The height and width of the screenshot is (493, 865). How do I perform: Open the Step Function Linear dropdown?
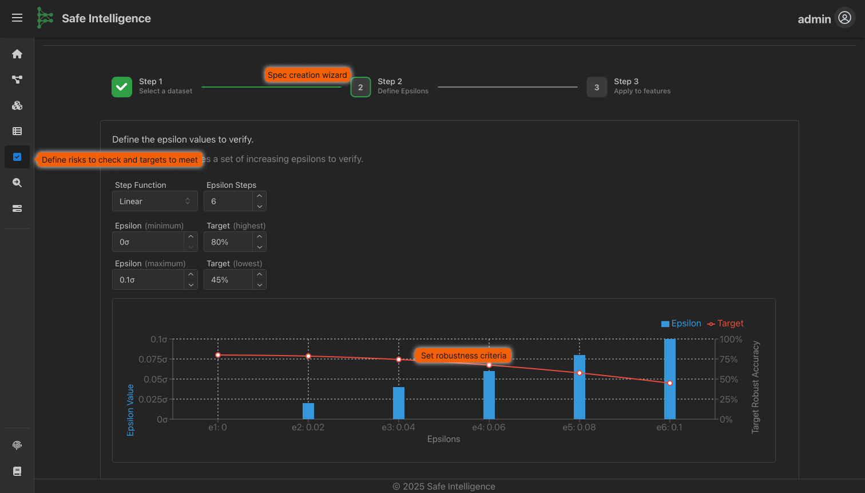coord(155,202)
